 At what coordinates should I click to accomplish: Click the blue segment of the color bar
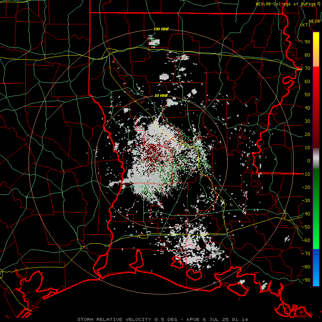(x=316, y=267)
